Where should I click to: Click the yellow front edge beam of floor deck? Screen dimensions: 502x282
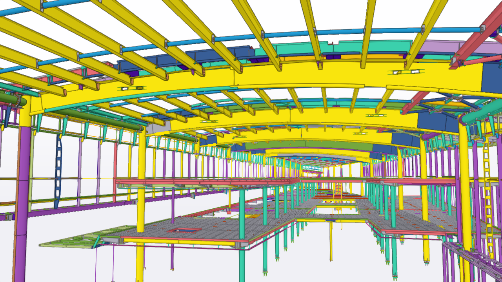pyautogui.click(x=176, y=241)
